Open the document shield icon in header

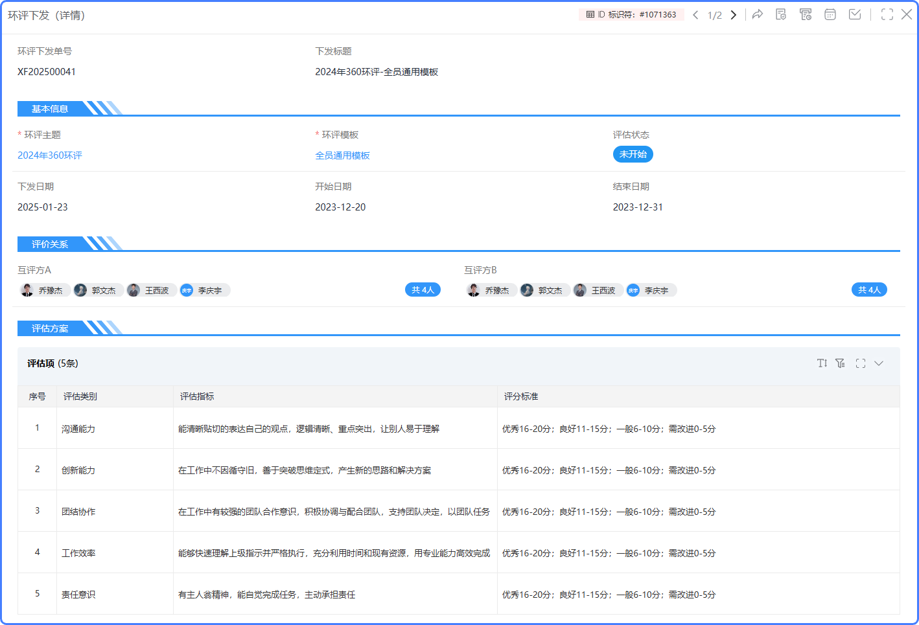[x=781, y=14]
